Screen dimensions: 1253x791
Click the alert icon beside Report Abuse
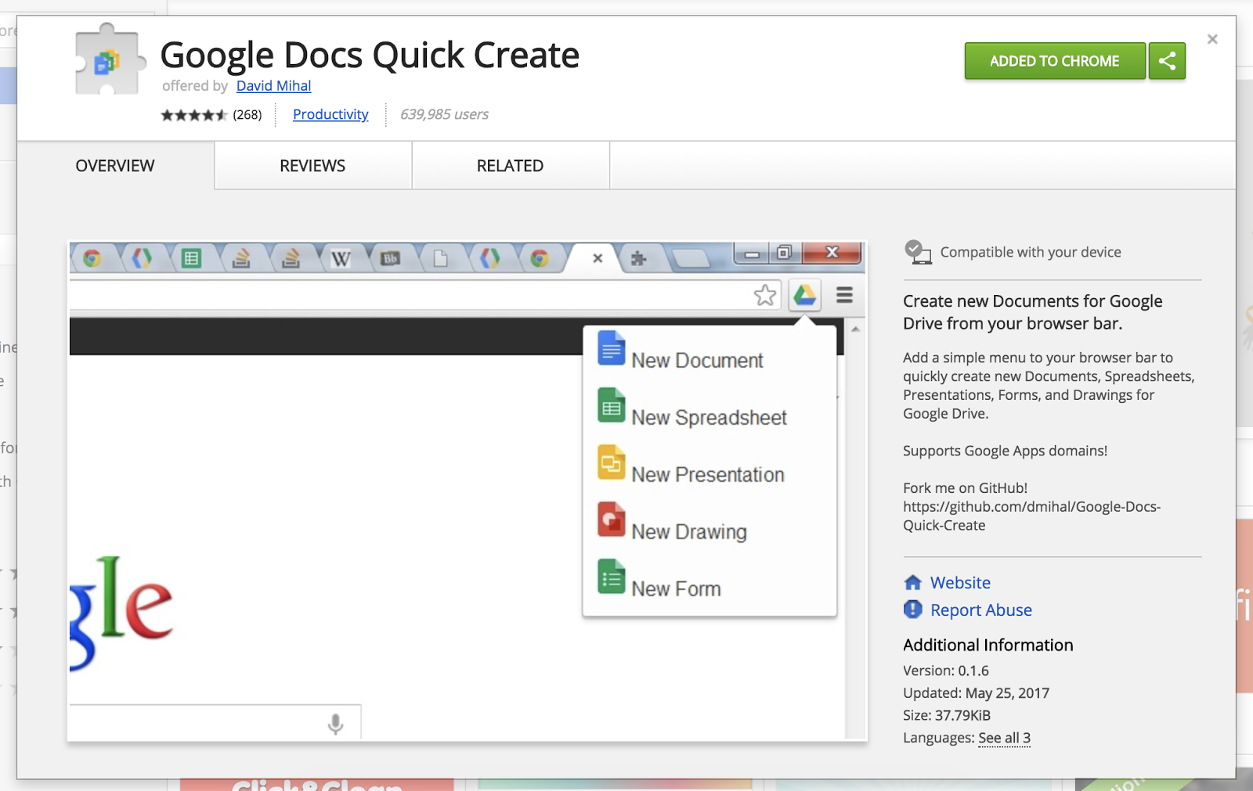(x=913, y=609)
